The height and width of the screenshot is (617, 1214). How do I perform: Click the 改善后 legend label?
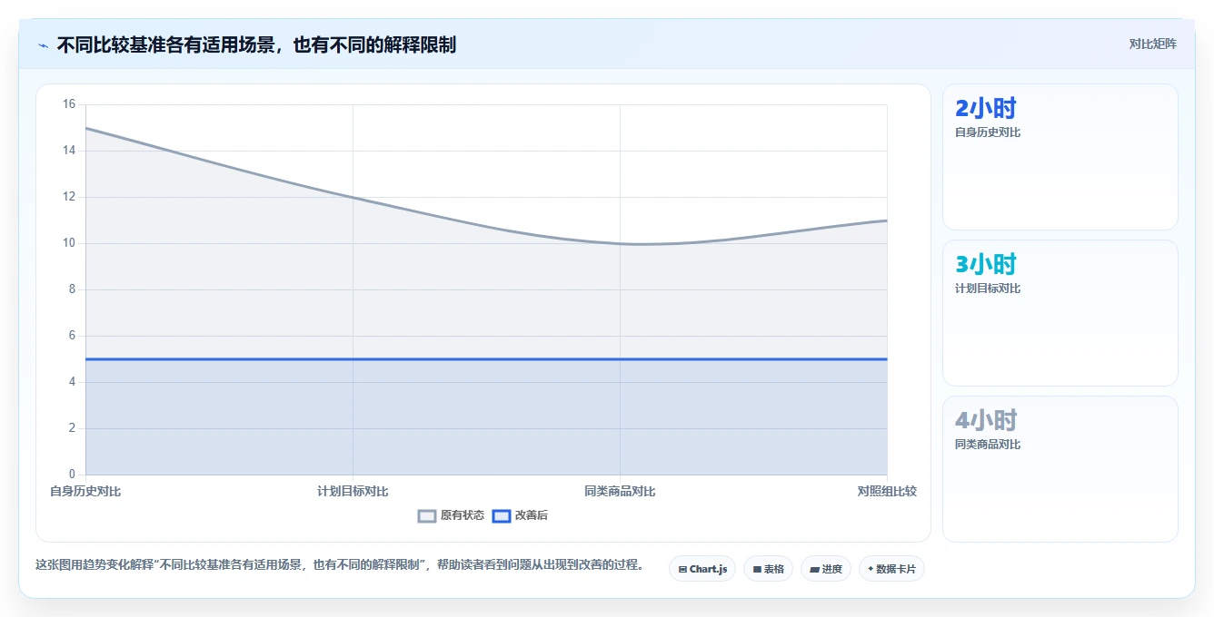point(532,515)
